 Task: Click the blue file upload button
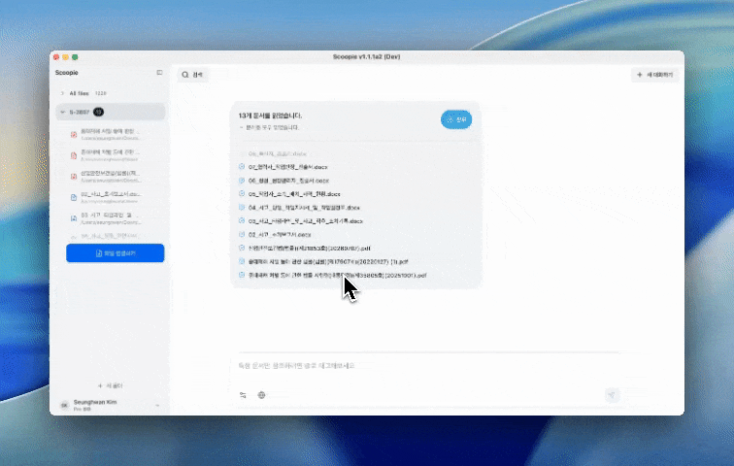[x=116, y=253]
